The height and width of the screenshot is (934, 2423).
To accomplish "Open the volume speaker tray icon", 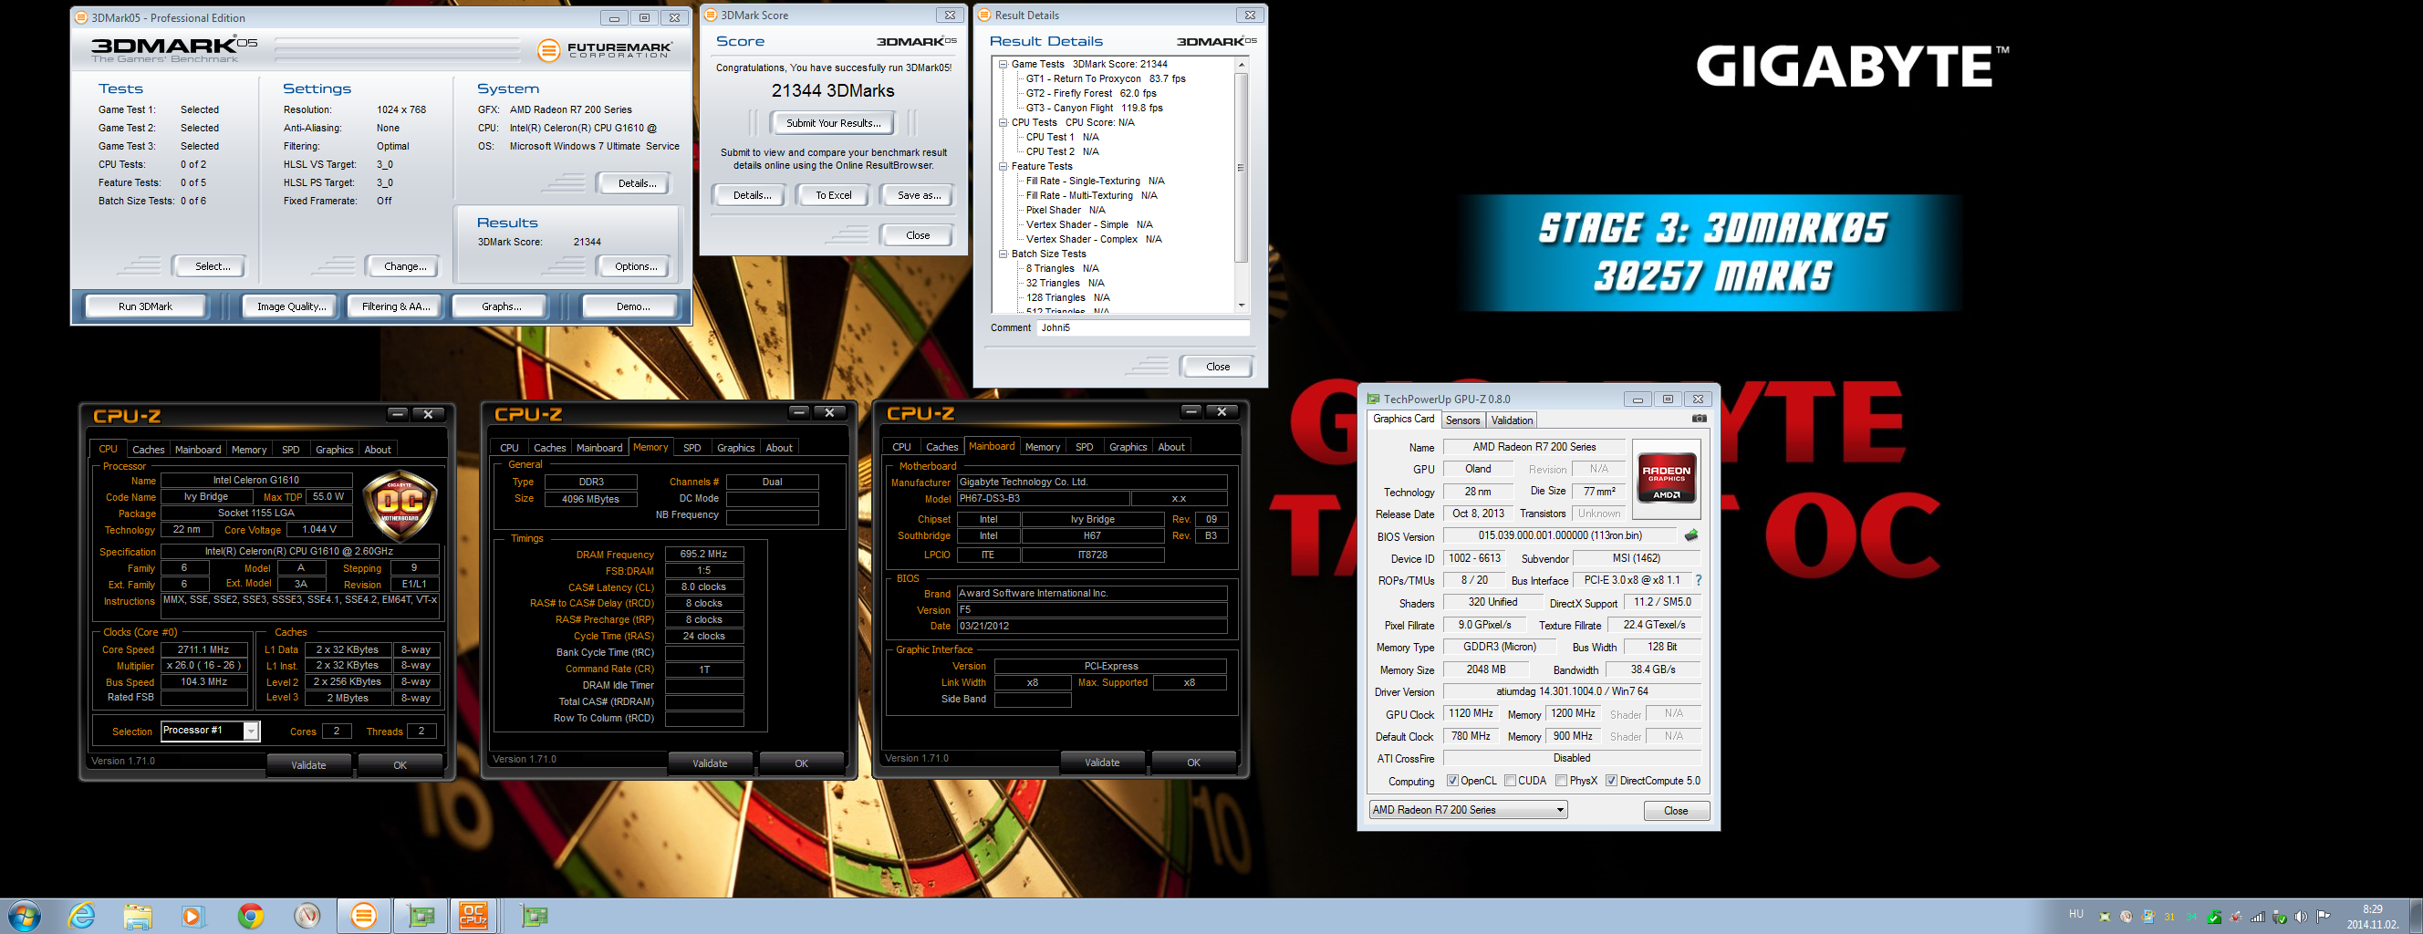I will click(2302, 917).
